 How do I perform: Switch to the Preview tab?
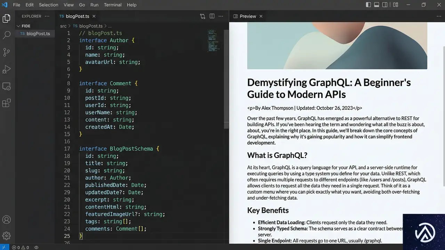pos(248,16)
